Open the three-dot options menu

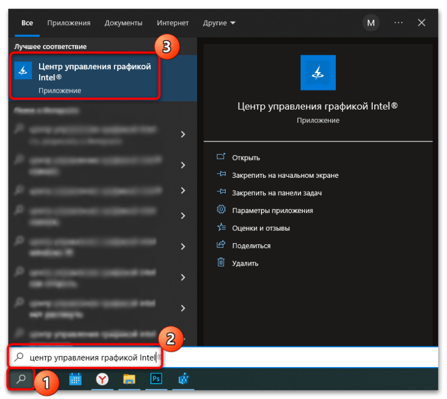(398, 23)
